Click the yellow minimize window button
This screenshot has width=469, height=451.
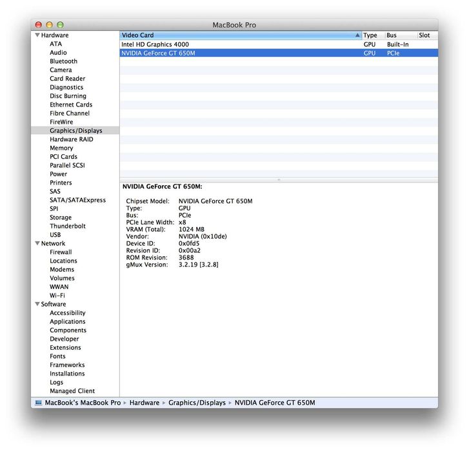(x=50, y=25)
